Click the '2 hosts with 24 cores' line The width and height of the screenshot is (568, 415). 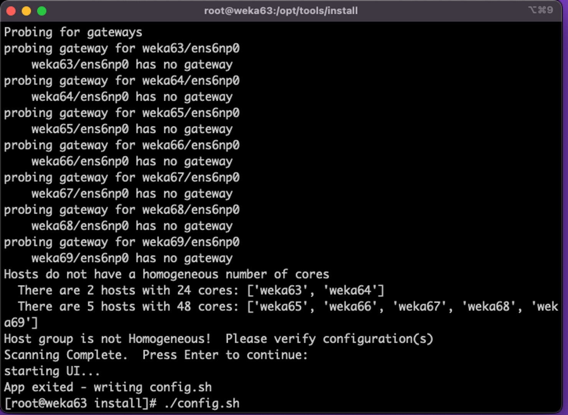(201, 290)
